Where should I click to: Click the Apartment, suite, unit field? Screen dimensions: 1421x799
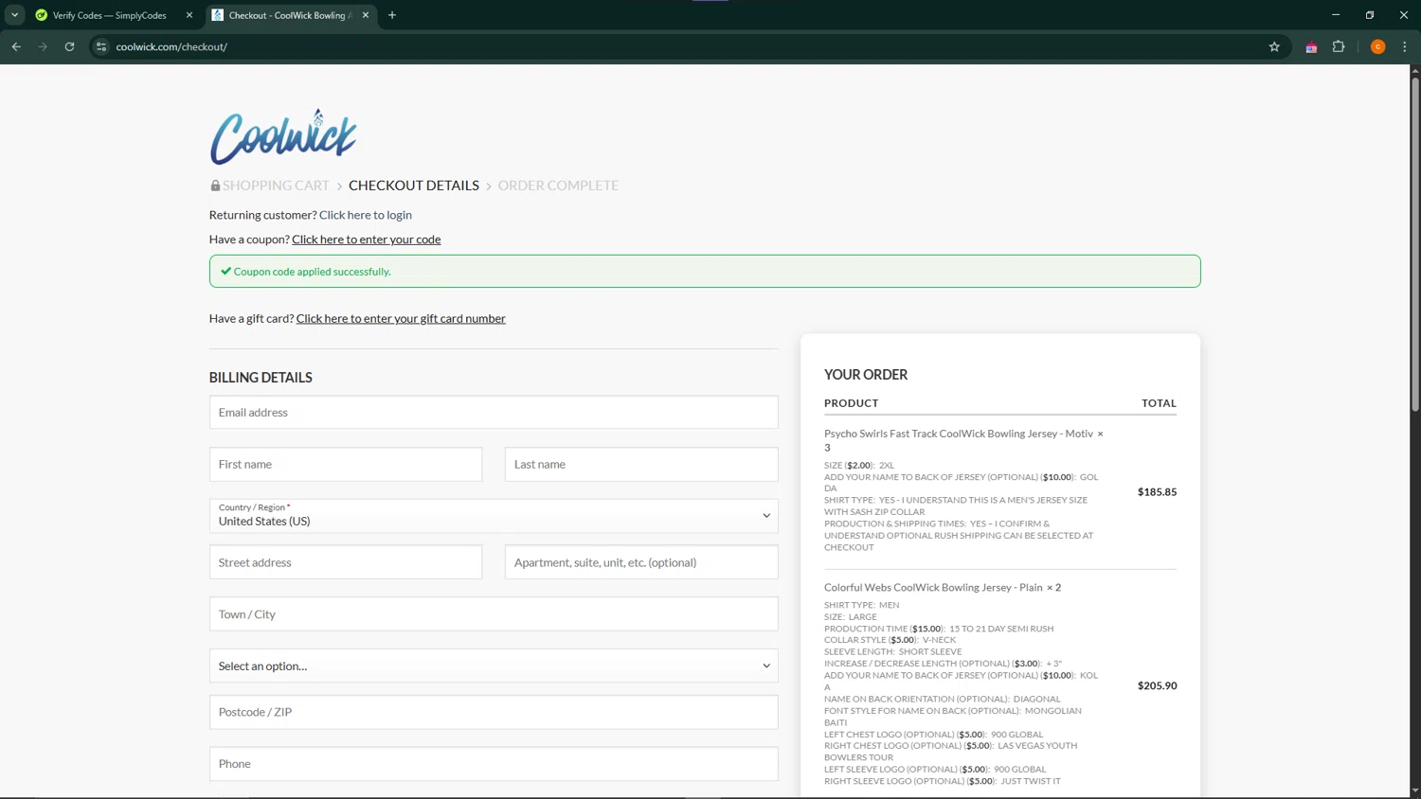[641, 562]
